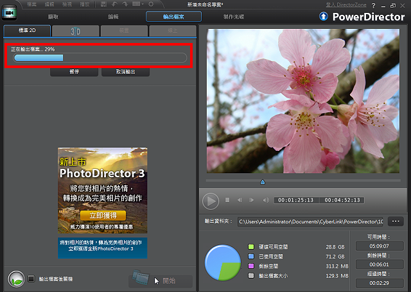Click the PowerDirector brand title text
The height and width of the screenshot is (292, 411).
pyautogui.click(x=369, y=17)
